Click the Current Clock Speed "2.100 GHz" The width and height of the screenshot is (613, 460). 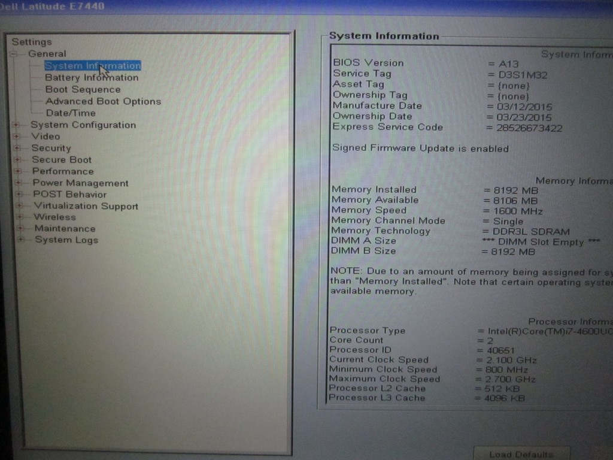coord(511,360)
